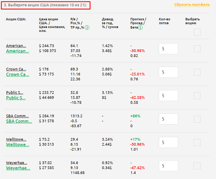The width and height of the screenshot is (216, 179).
Task: Click the section heading Выберите акции США
Action: coord(46,5)
